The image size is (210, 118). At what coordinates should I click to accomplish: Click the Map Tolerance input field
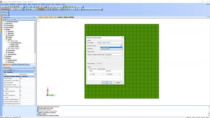tap(99, 64)
